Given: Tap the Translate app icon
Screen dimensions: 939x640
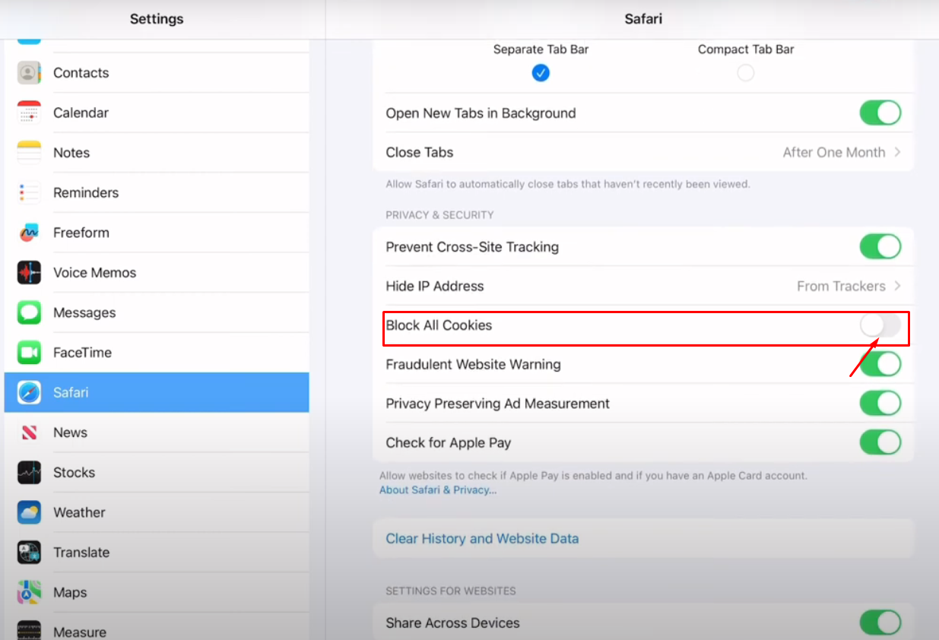Looking at the screenshot, I should click(29, 553).
